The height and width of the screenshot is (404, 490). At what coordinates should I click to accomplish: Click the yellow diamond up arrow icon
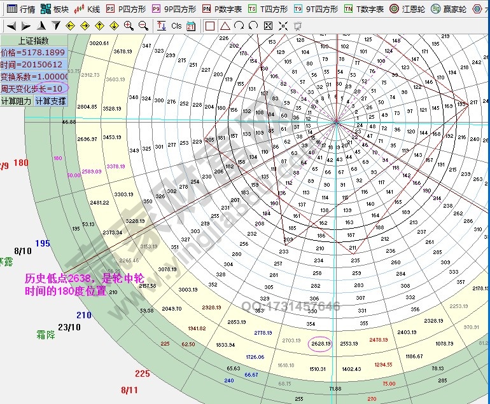[99, 26]
